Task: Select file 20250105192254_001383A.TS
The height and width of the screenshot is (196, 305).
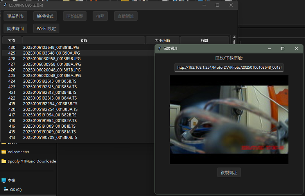Action: point(50,109)
